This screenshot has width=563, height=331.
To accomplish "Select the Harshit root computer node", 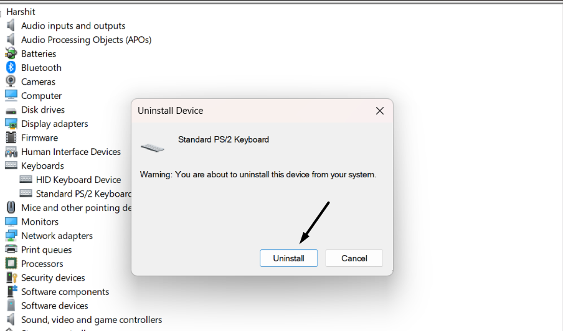I will click(21, 12).
